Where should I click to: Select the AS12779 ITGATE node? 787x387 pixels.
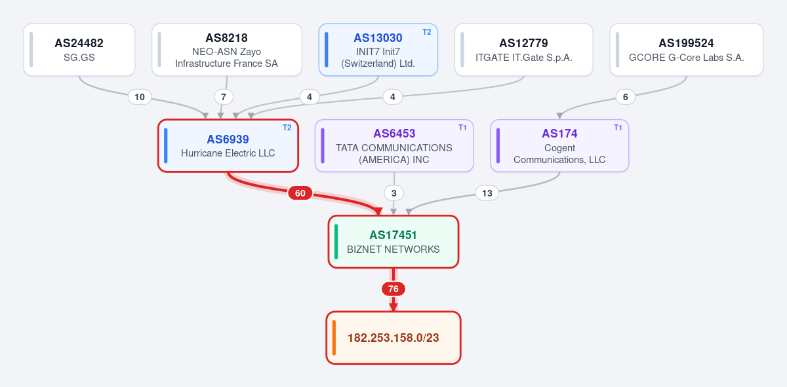524,50
